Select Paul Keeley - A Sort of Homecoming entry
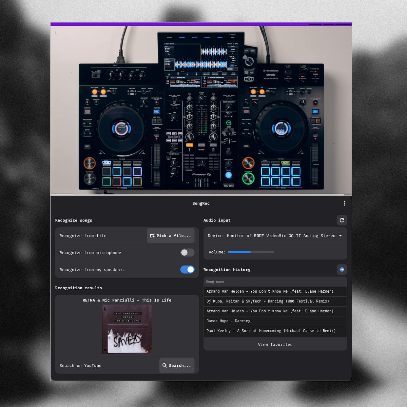Image resolution: width=407 pixels, height=407 pixels. pos(271,331)
